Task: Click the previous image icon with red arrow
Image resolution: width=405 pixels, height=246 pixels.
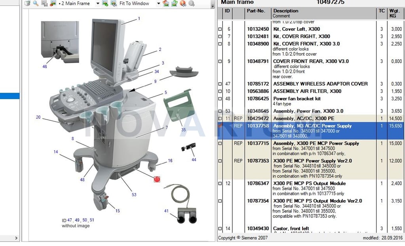Action: (x=53, y=3)
